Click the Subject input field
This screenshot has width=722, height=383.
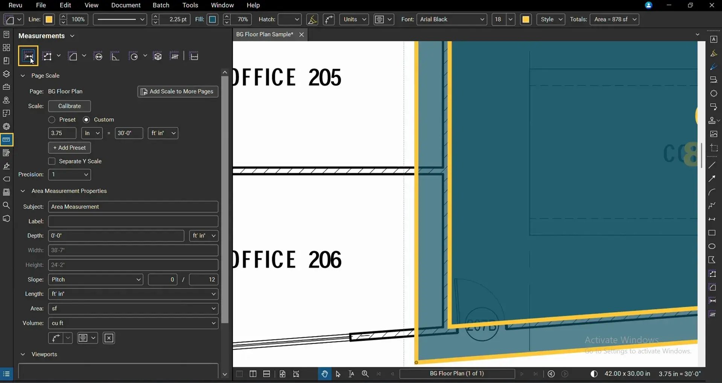point(133,207)
